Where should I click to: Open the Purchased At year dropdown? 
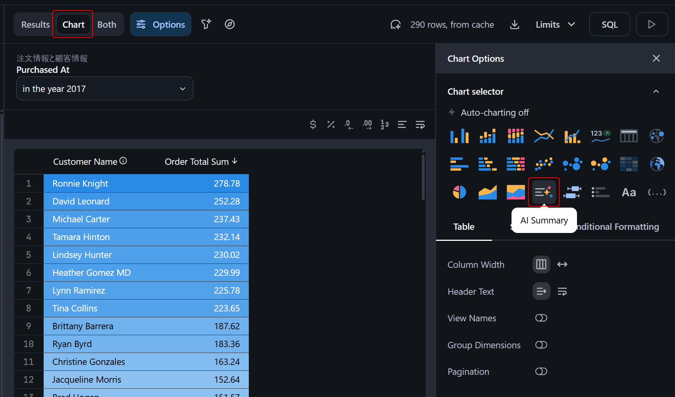point(104,89)
